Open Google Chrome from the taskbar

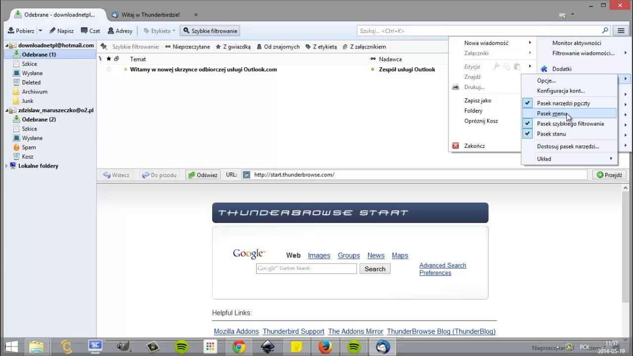[x=239, y=347]
